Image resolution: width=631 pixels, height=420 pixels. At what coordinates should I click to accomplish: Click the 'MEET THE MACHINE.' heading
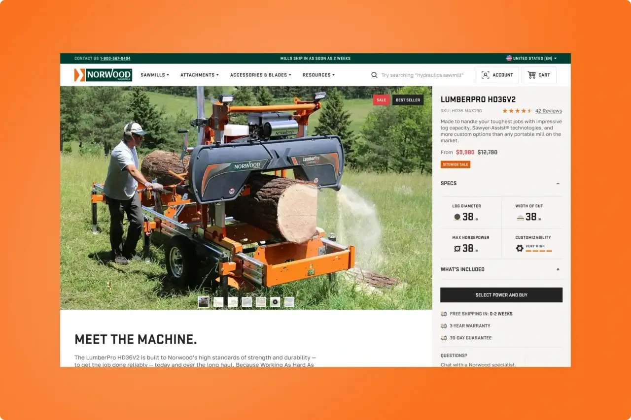click(136, 339)
